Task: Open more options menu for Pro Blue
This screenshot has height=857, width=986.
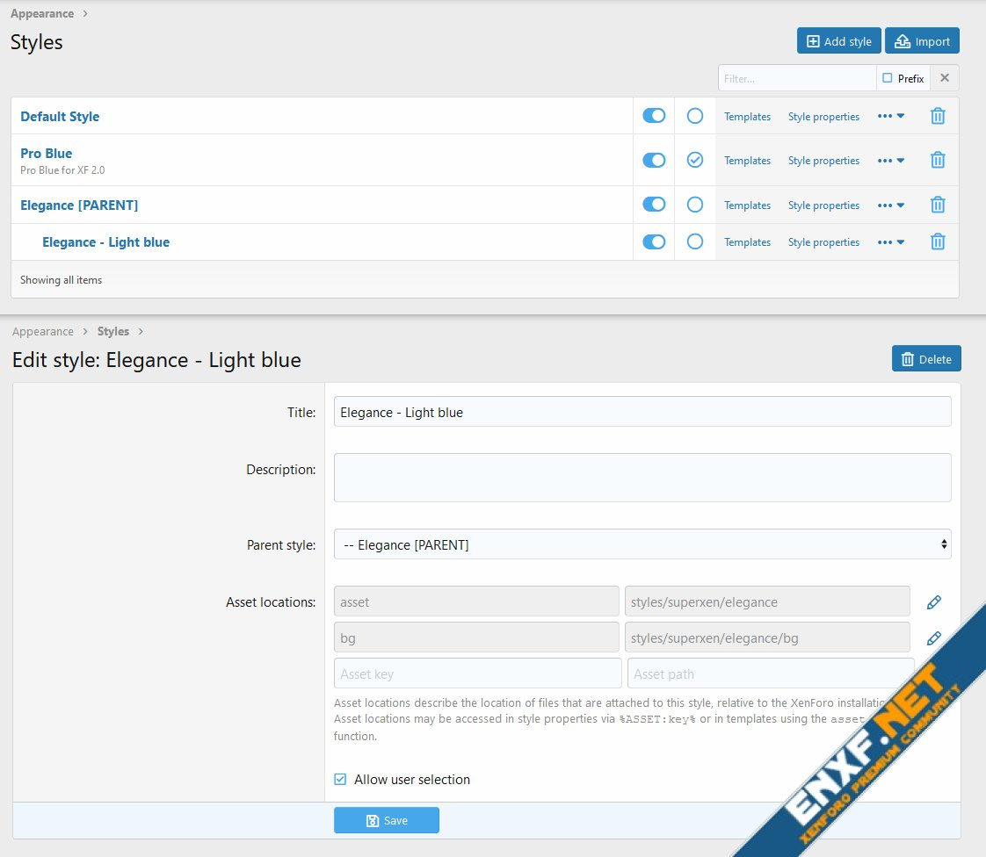Action: [891, 160]
